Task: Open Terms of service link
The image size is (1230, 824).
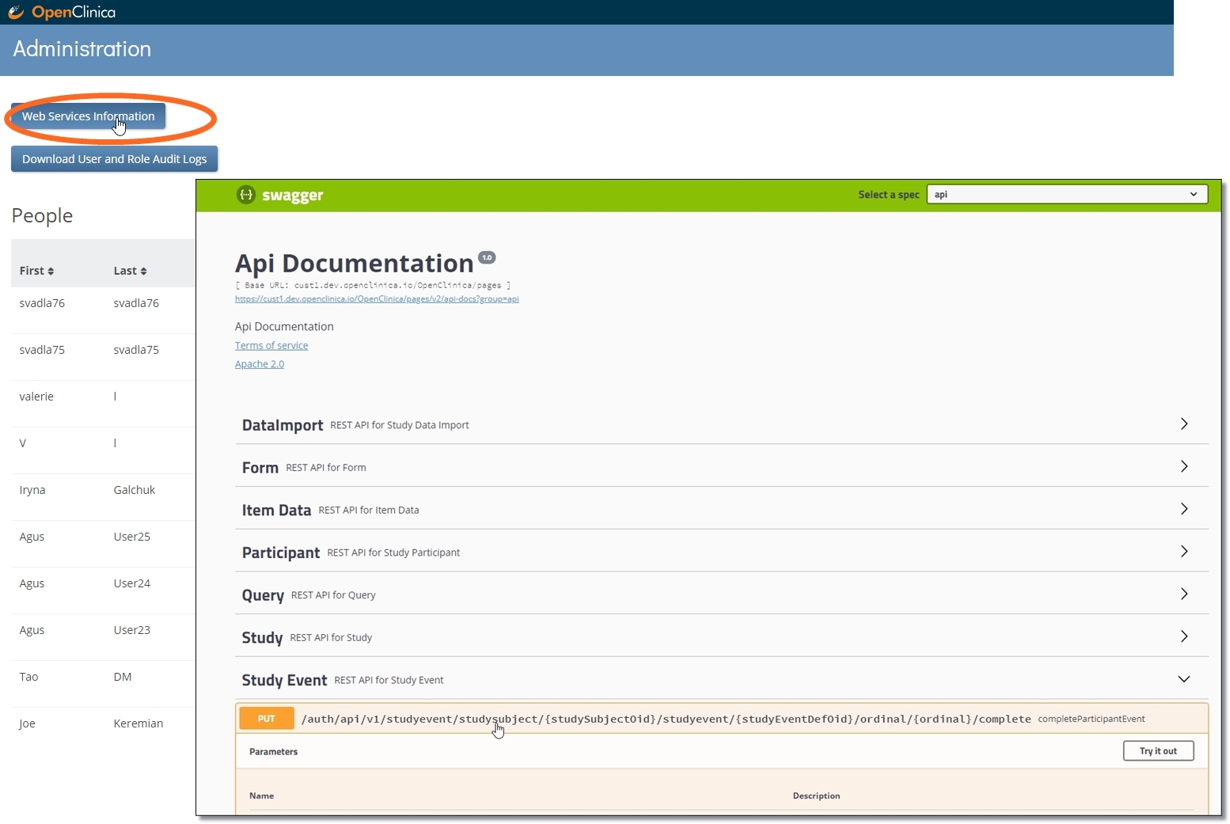Action: coord(271,346)
